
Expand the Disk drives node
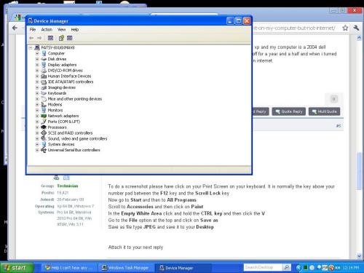(x=37, y=59)
